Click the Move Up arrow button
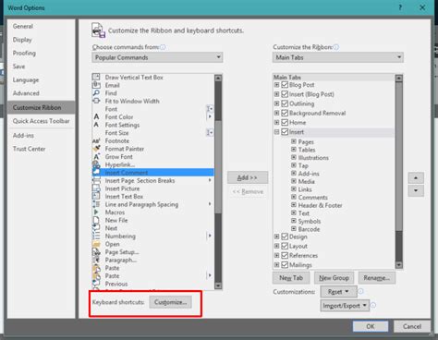 [x=416, y=177]
